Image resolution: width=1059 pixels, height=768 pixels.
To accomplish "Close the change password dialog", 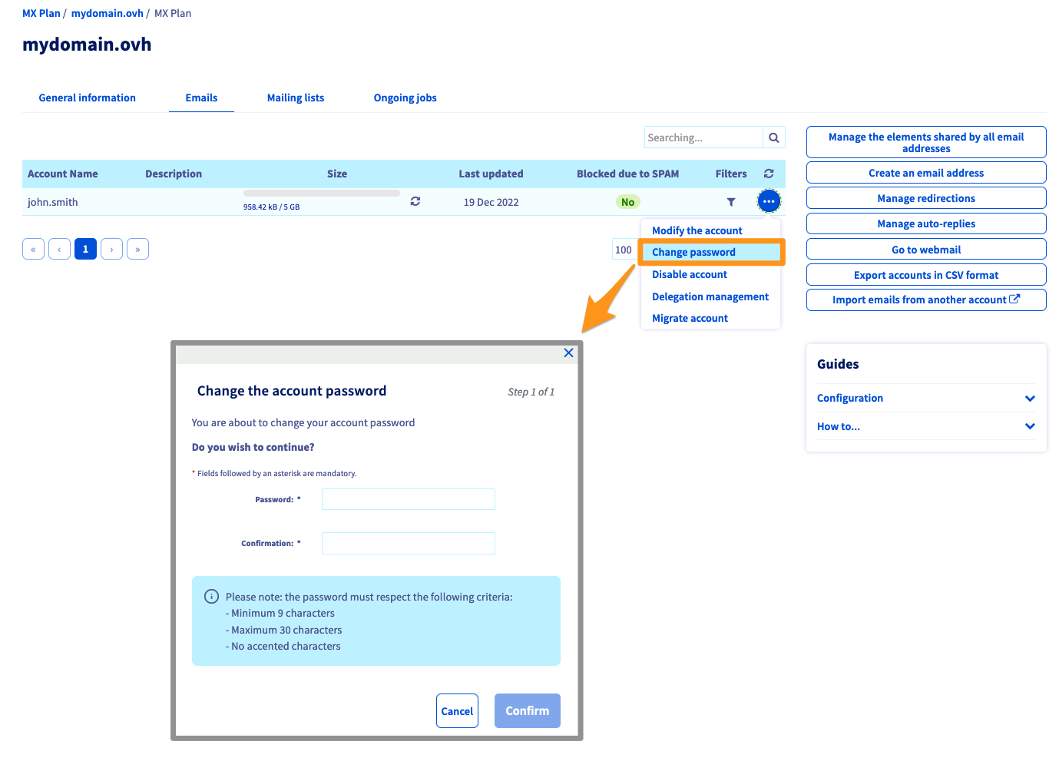I will click(x=568, y=353).
